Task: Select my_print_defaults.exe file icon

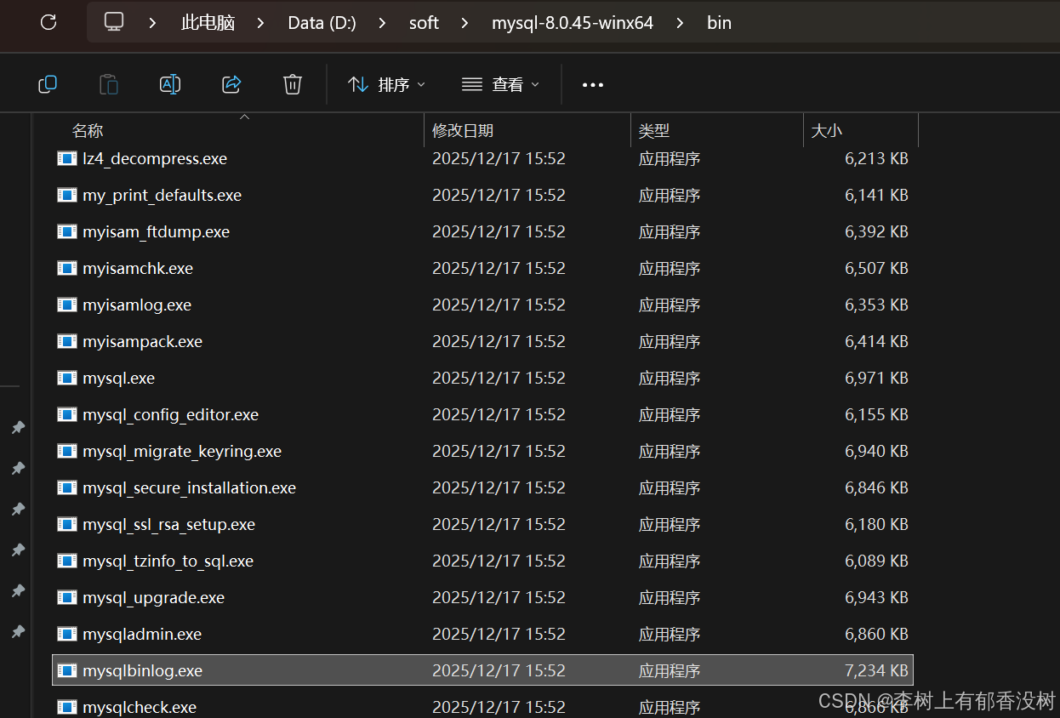Action: [x=67, y=195]
